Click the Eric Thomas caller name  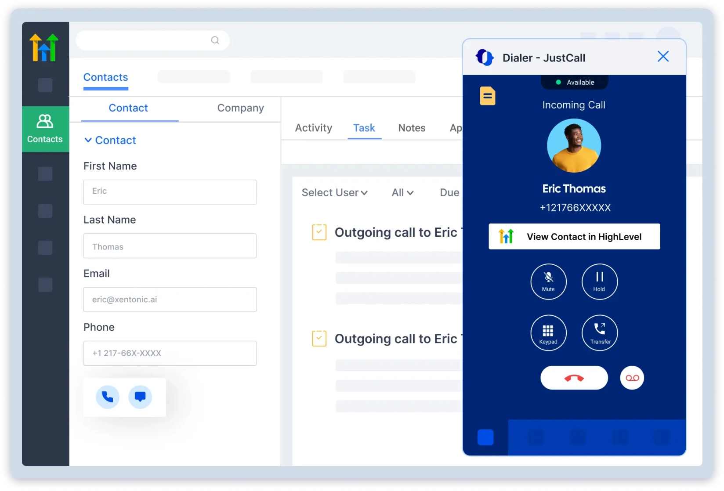[574, 189]
